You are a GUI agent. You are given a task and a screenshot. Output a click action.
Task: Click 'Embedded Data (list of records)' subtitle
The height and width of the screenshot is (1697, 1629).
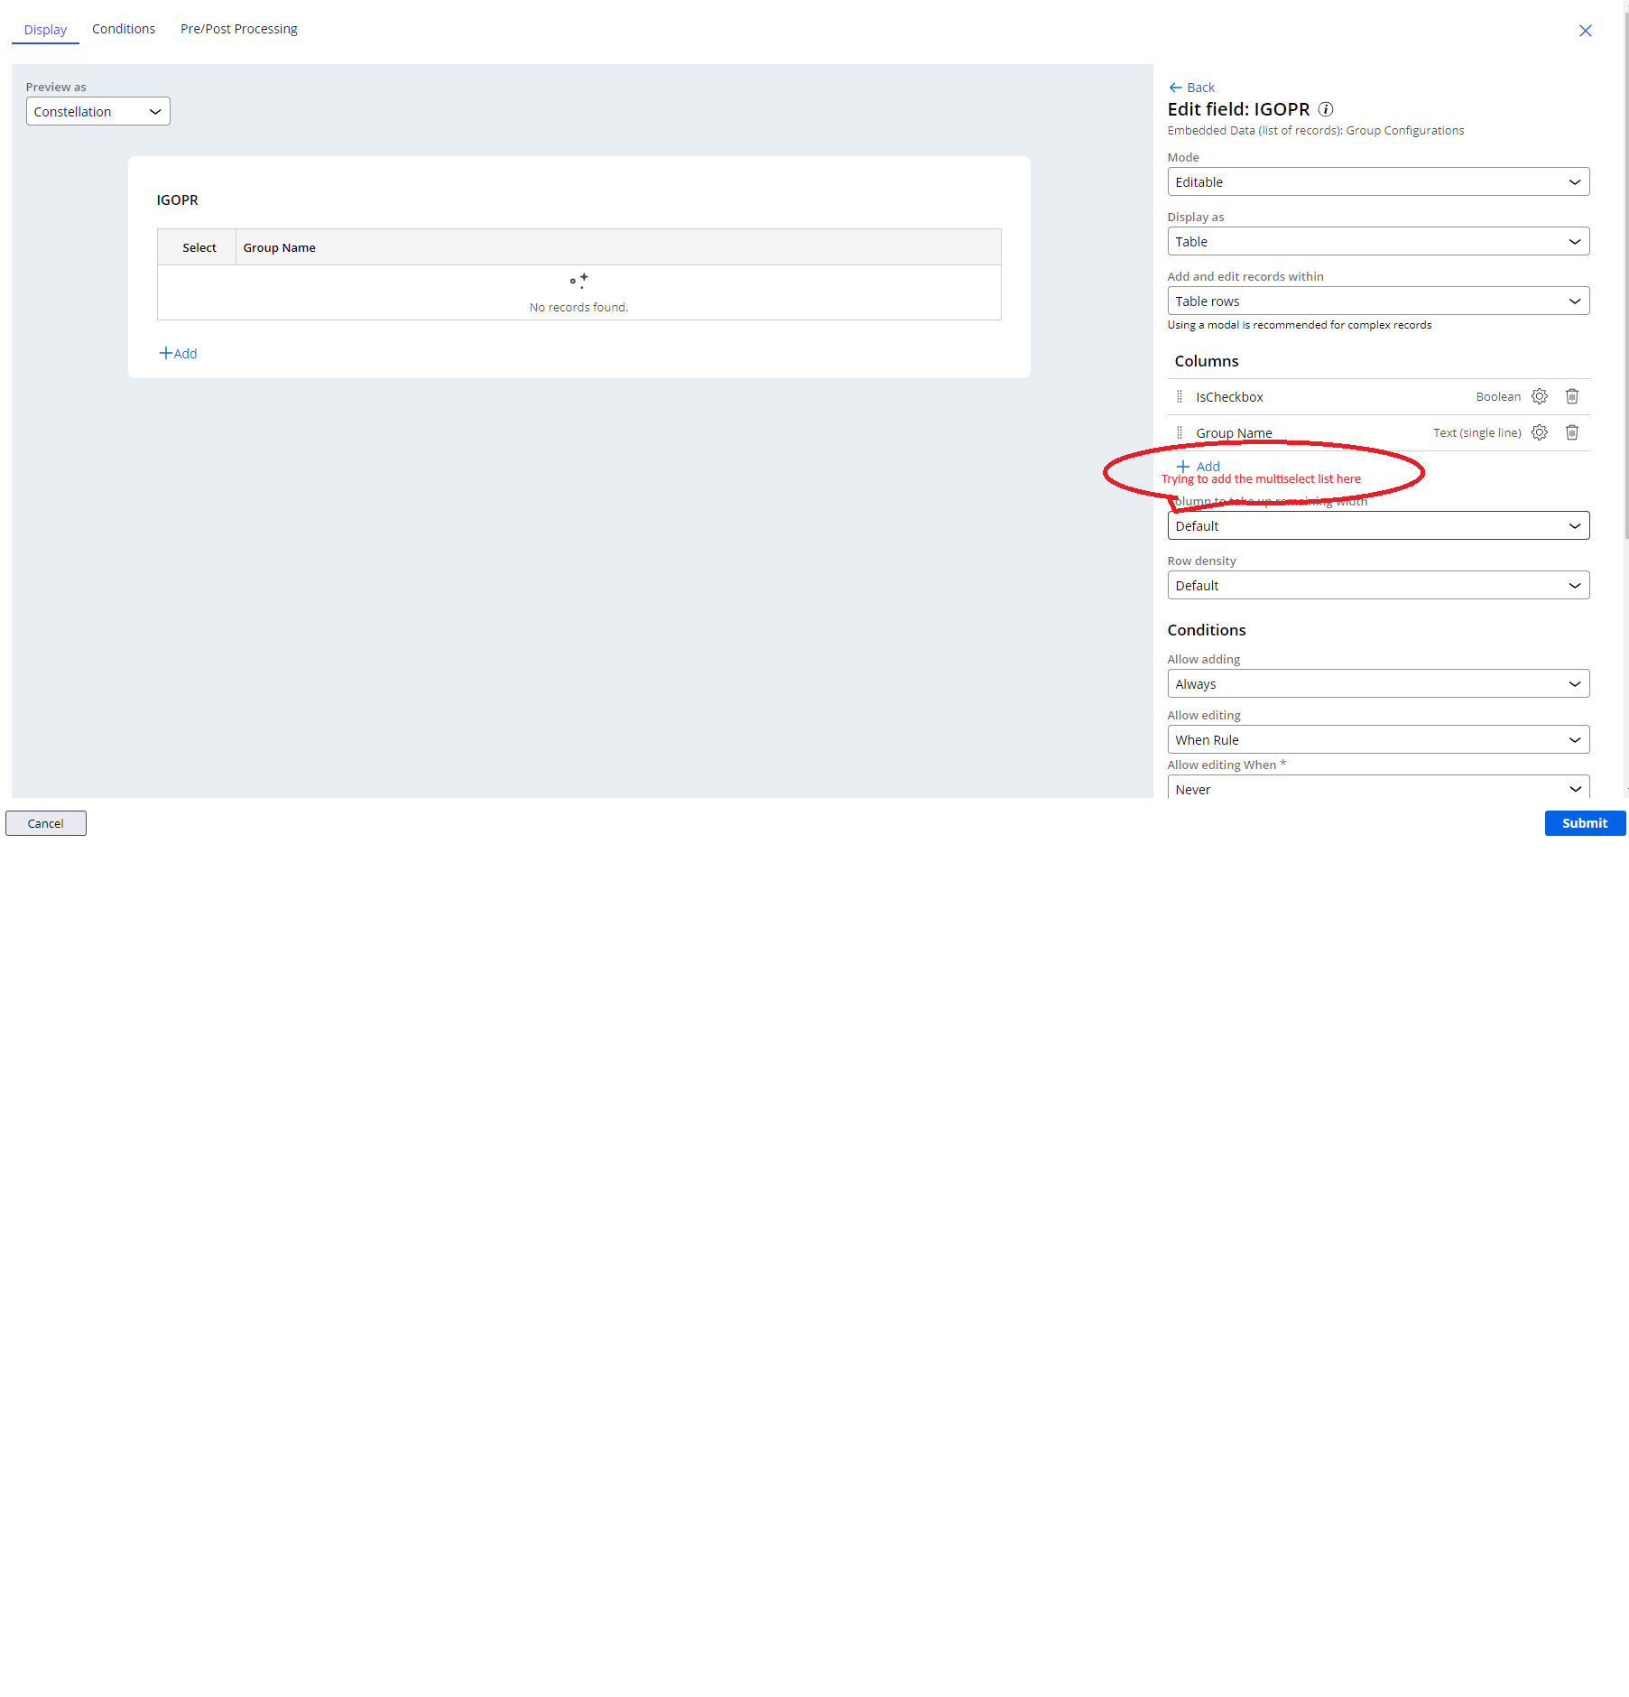click(1316, 130)
